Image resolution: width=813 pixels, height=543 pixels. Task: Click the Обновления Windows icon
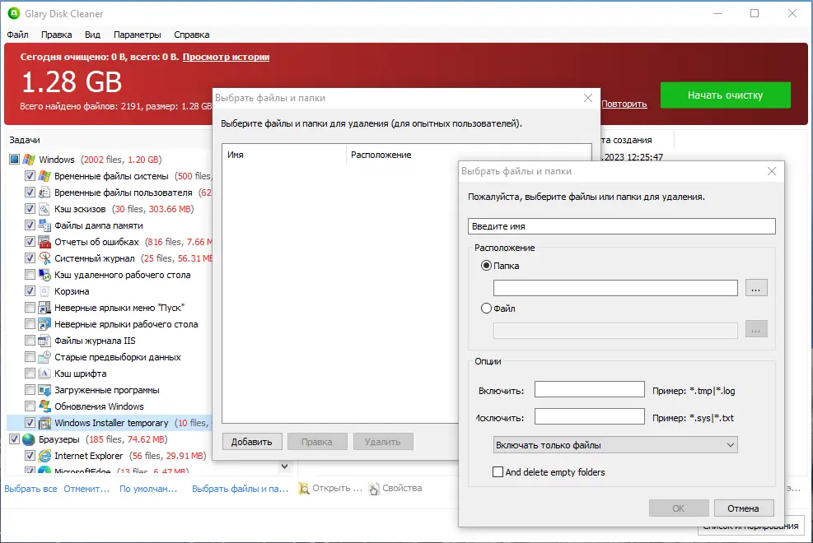pos(44,406)
